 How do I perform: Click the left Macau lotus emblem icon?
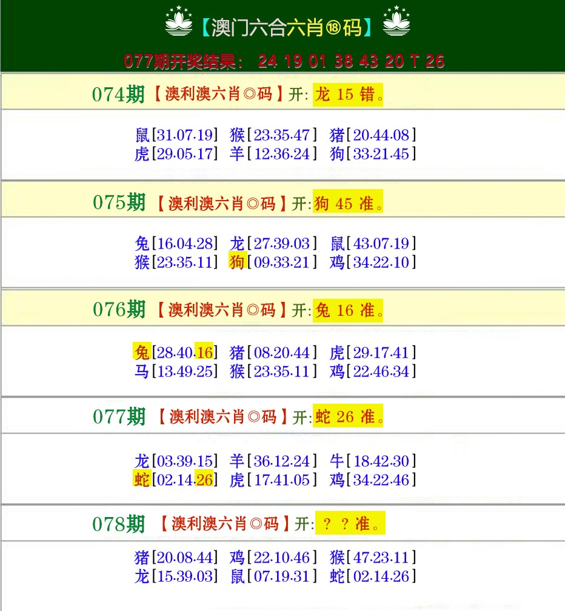tap(179, 24)
